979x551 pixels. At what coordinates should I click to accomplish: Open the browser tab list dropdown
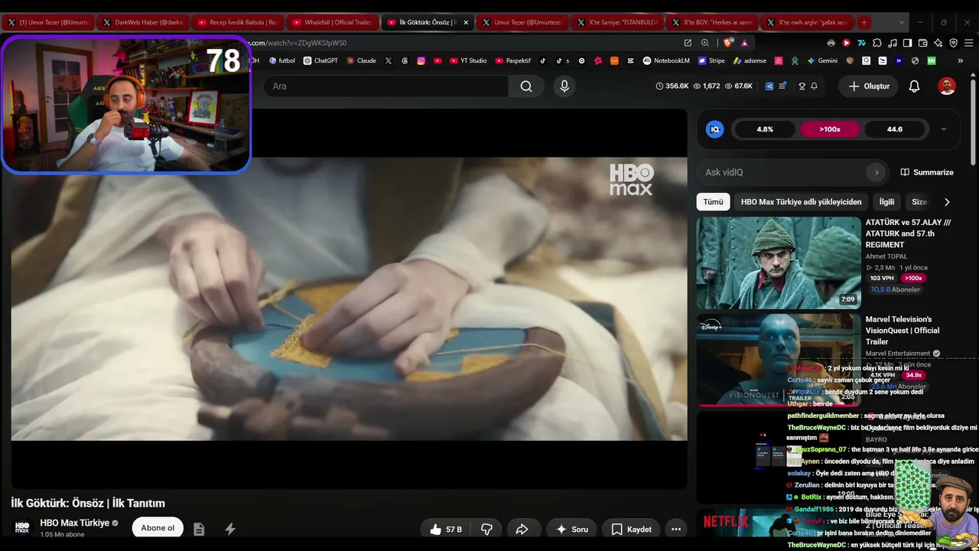coord(902,22)
